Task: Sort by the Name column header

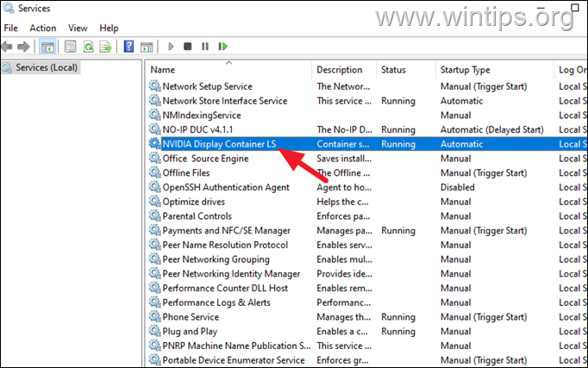Action: (163, 70)
